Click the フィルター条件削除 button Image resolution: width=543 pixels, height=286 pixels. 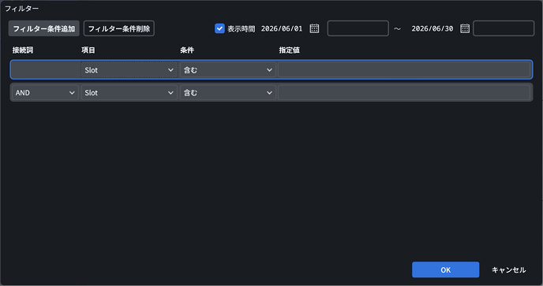pyautogui.click(x=118, y=28)
